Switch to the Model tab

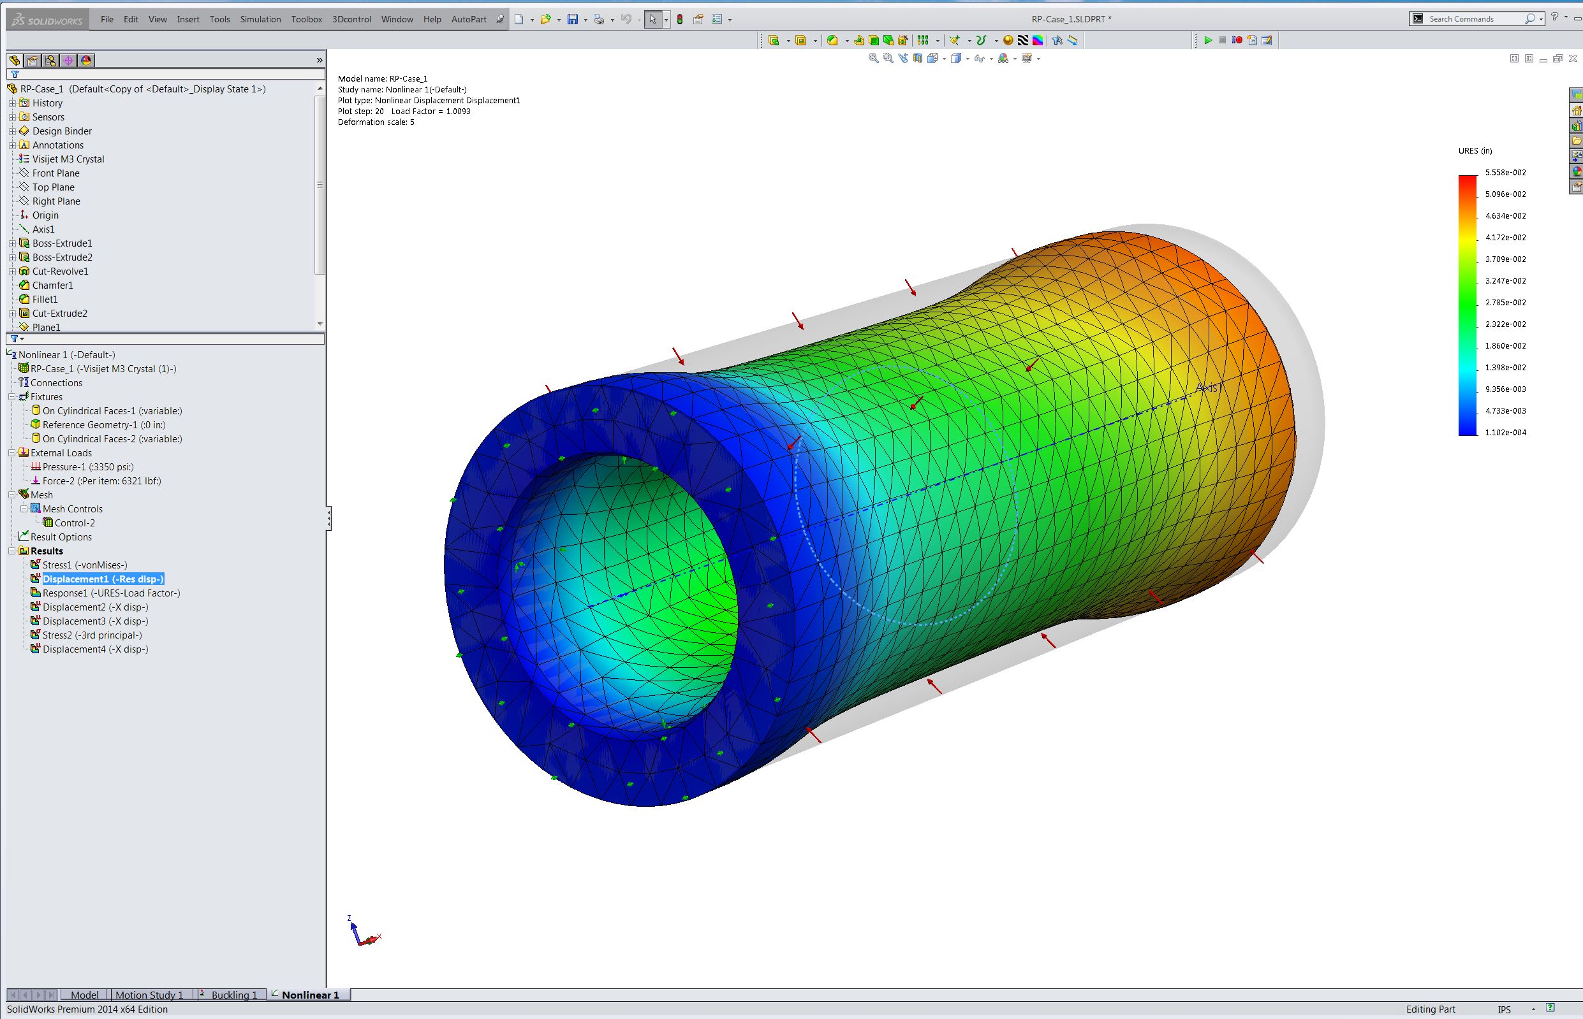[85, 995]
